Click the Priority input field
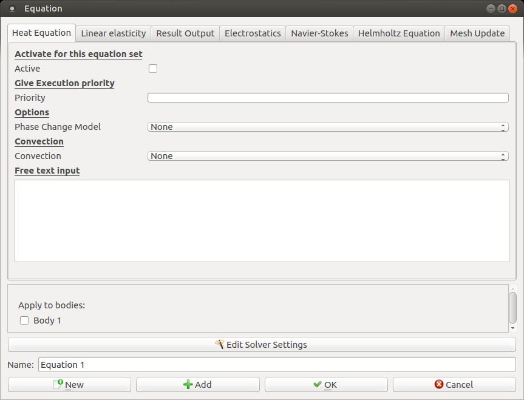The height and width of the screenshot is (400, 524). (x=328, y=98)
